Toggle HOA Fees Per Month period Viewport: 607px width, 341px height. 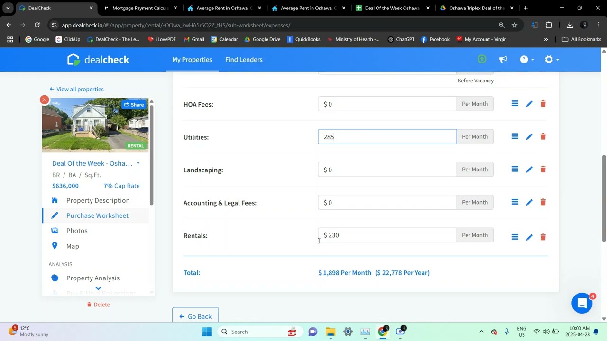tap(475, 104)
